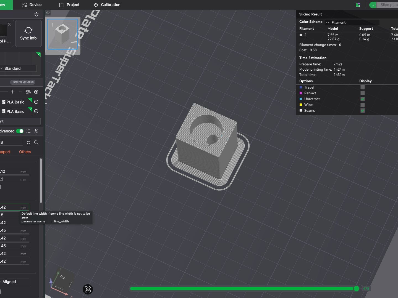Click the "22.87 g" model weight value
This screenshot has height=298, width=398.
pos(333,39)
